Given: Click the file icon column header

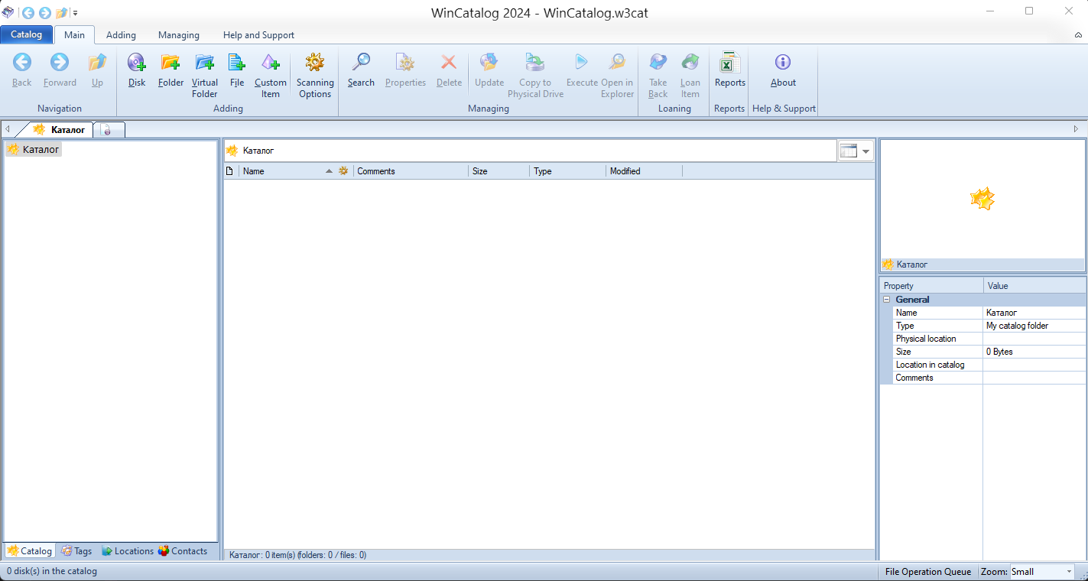Looking at the screenshot, I should 230,171.
